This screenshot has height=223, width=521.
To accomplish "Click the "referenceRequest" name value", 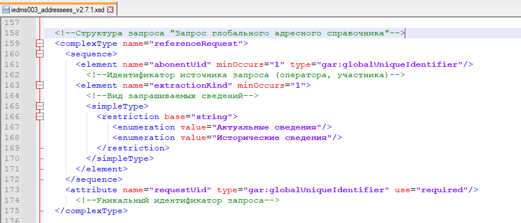I will (x=196, y=44).
